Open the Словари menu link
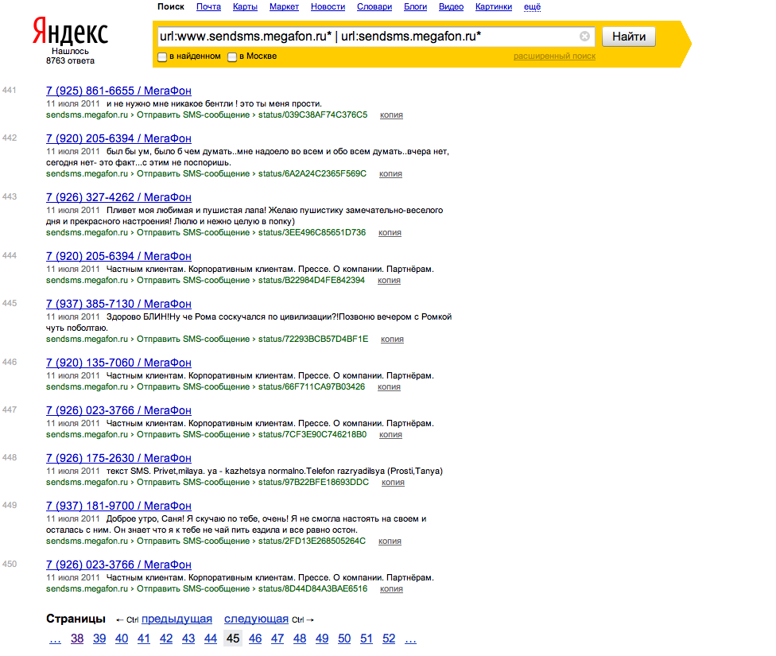Screen dimensions: 776x656 374,7
